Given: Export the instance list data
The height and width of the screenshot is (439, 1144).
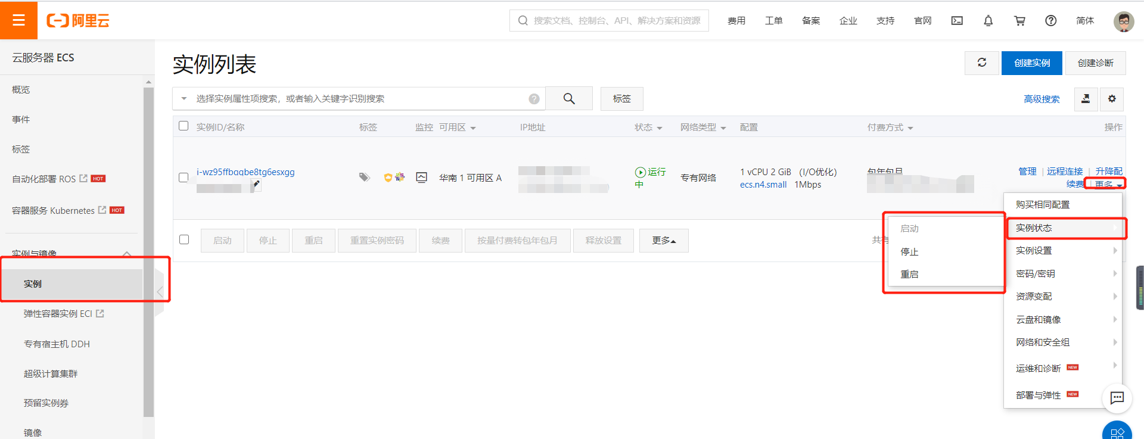Looking at the screenshot, I should coord(1086,99).
